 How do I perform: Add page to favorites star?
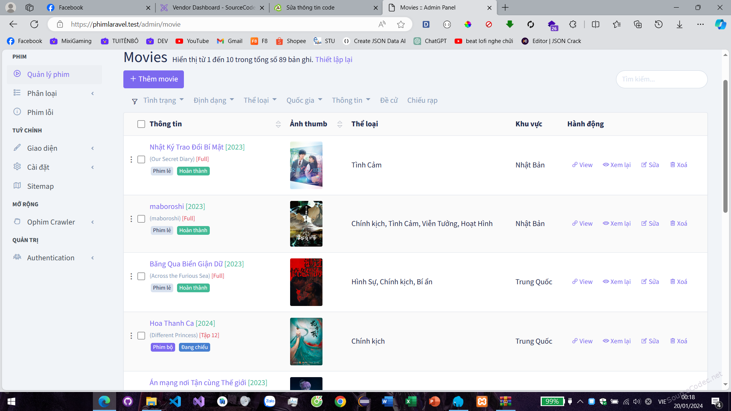coord(401,24)
